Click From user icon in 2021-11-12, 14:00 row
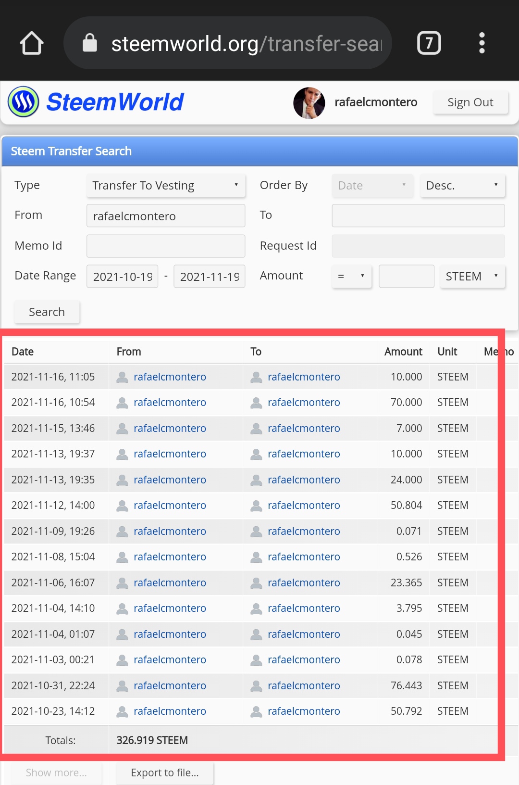This screenshot has width=519, height=785. 123,506
